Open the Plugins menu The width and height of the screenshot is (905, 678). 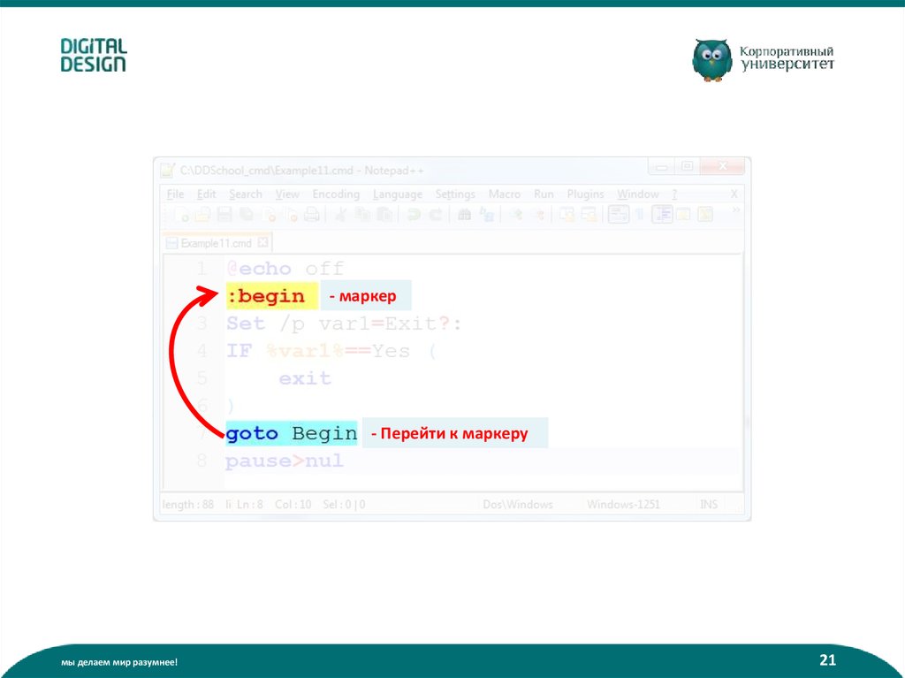coord(585,194)
